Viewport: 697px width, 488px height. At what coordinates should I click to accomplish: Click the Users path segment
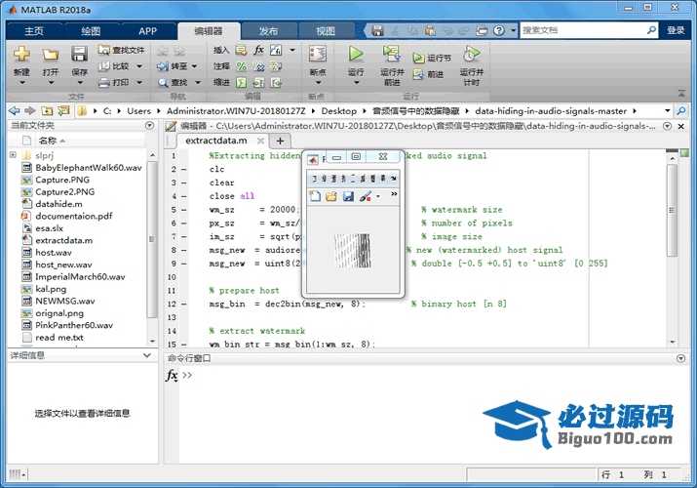click(x=138, y=110)
